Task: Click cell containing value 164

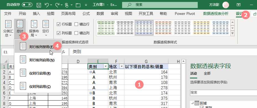Action: [x=146, y=72]
